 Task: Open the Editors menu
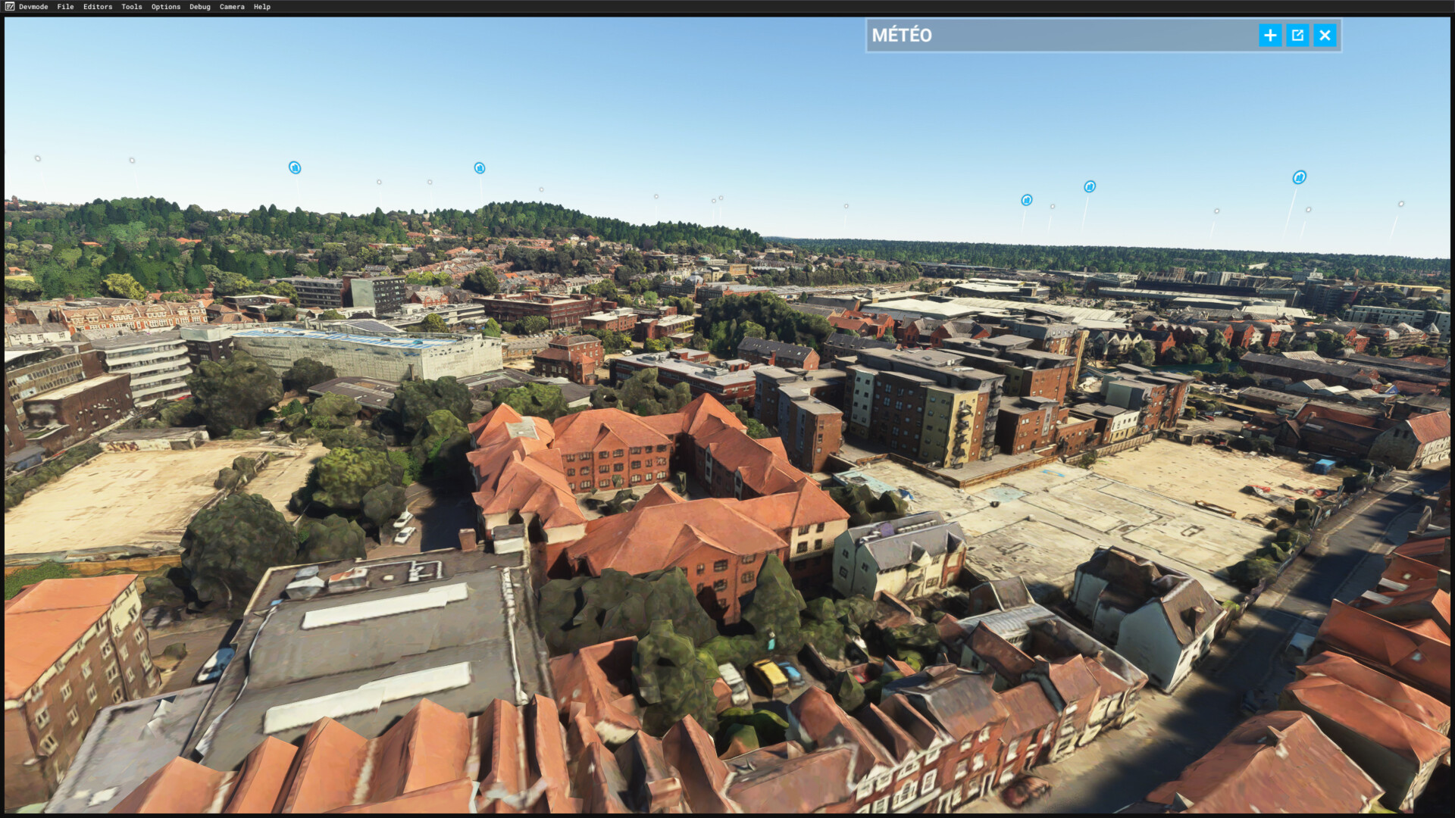coord(98,7)
